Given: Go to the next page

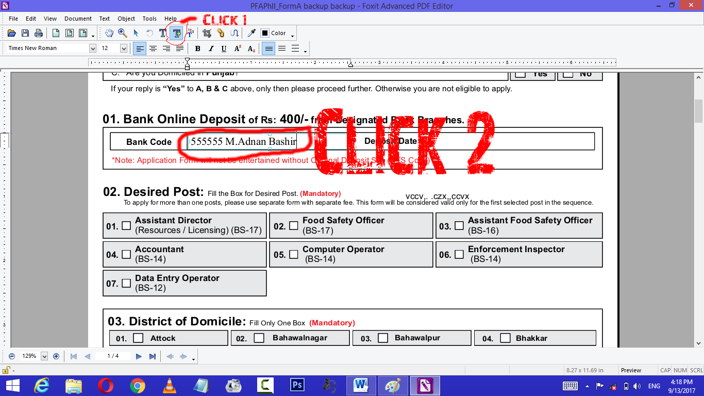Looking at the screenshot, I should pos(138,356).
